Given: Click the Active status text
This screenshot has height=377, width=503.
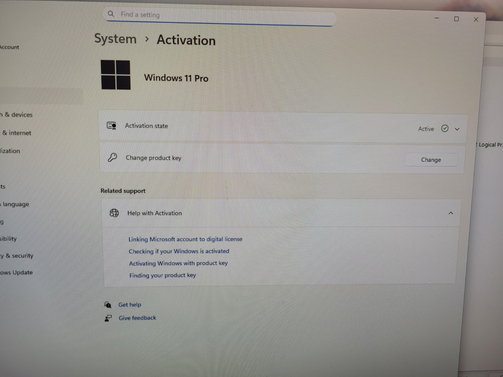Looking at the screenshot, I should pos(426,129).
